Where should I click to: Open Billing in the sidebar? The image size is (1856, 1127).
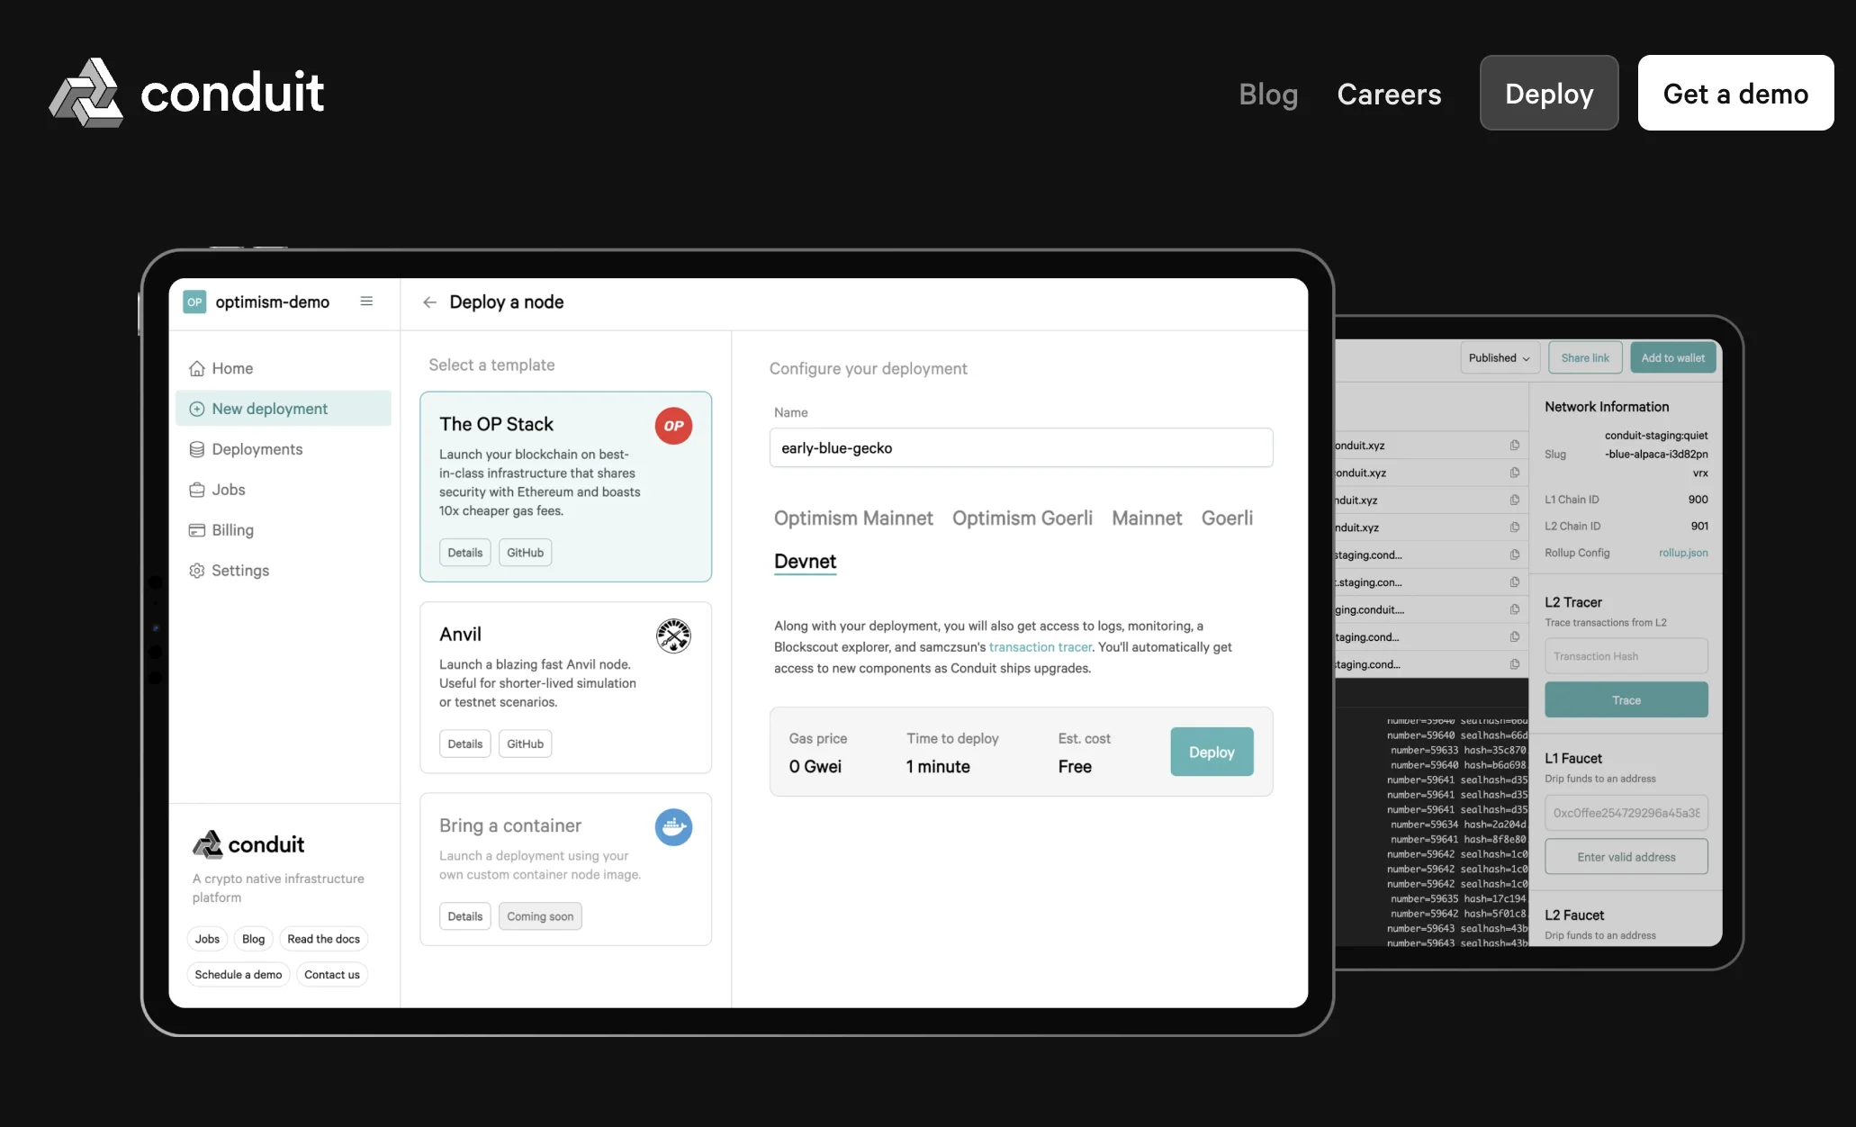pyautogui.click(x=284, y=530)
